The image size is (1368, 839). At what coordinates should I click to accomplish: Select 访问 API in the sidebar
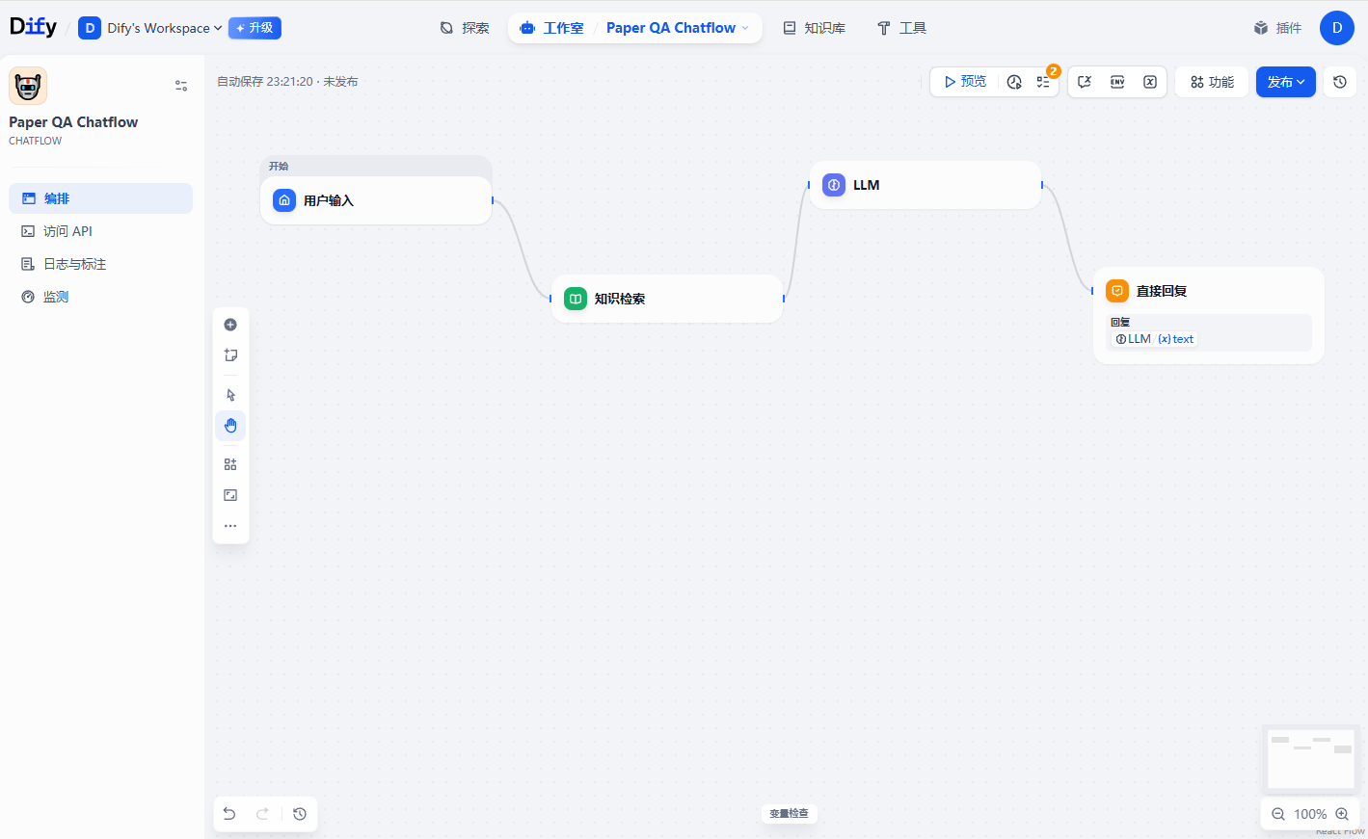pos(100,231)
